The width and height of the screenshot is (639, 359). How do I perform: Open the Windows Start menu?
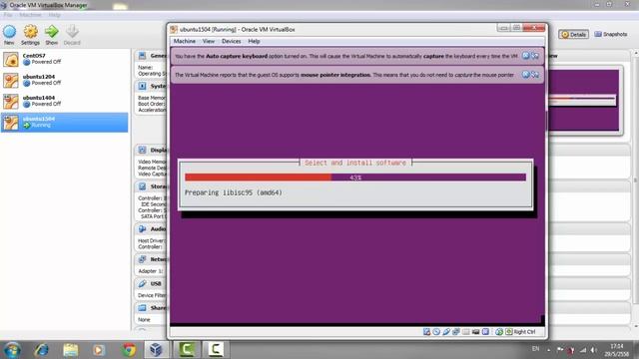tap(12, 350)
